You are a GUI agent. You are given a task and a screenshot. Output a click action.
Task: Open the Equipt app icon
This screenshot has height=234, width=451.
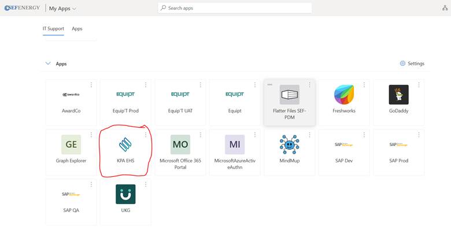[235, 94]
